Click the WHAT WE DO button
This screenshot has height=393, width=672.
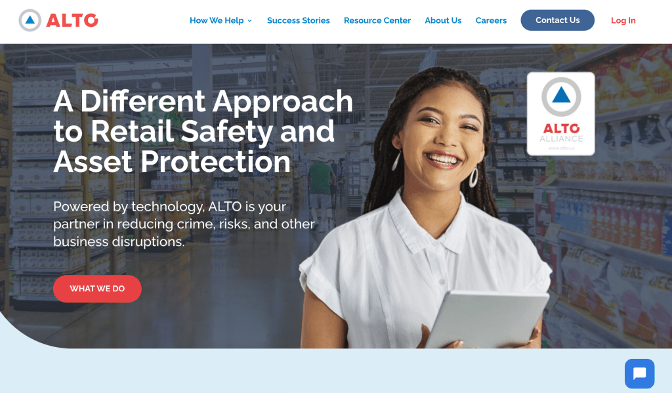click(97, 289)
